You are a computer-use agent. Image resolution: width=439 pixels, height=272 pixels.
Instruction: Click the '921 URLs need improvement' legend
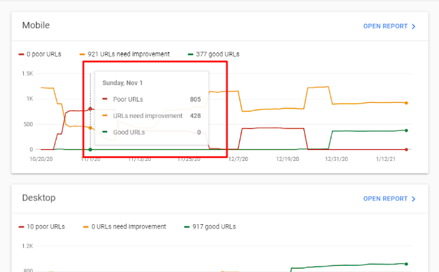coord(125,54)
